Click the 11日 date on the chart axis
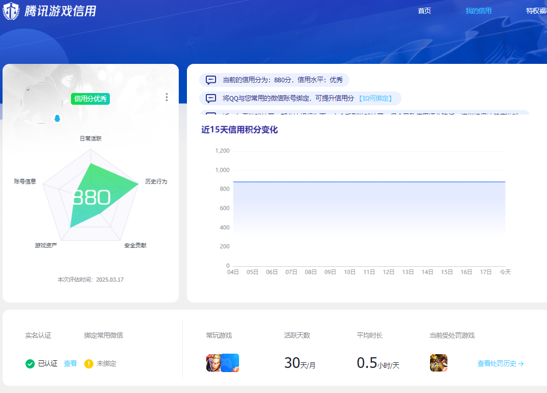547x393 pixels. [369, 272]
